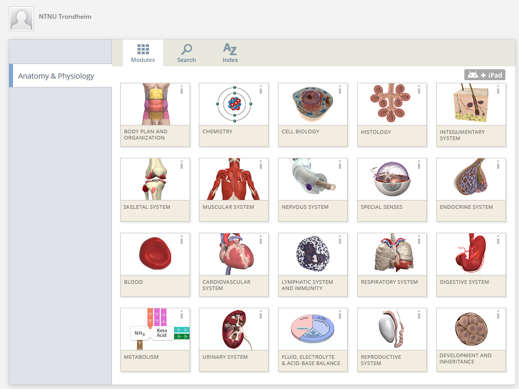Switch to the Modules tab

point(143,53)
